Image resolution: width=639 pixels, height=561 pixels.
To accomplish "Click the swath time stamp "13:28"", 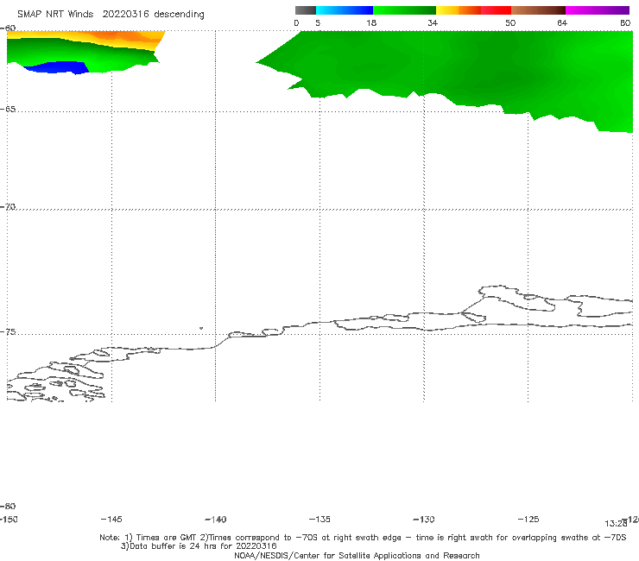I will (x=616, y=524).
